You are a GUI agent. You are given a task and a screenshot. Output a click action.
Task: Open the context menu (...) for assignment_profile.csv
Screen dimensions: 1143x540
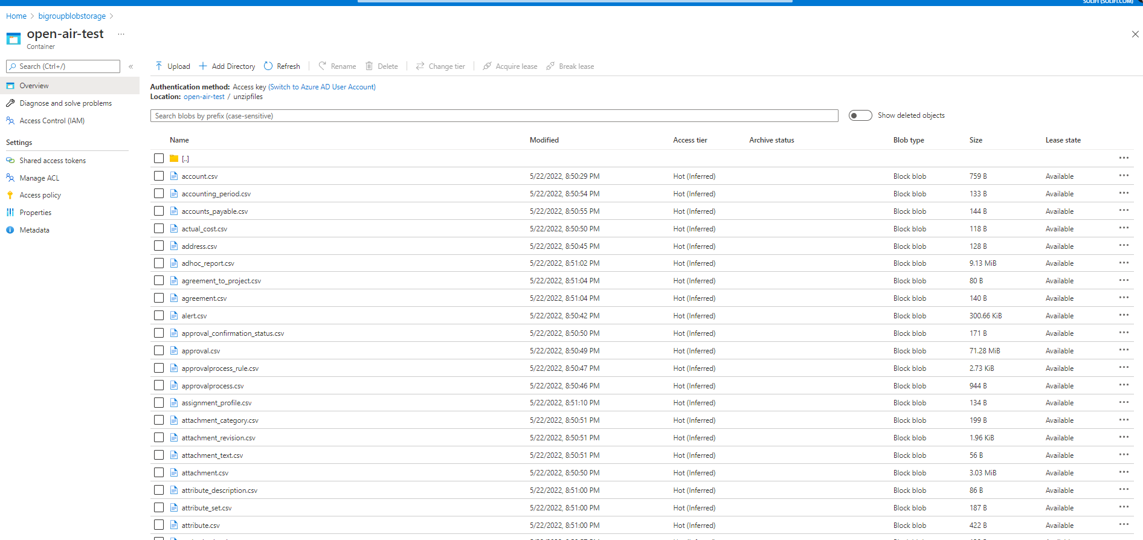[1124, 402]
